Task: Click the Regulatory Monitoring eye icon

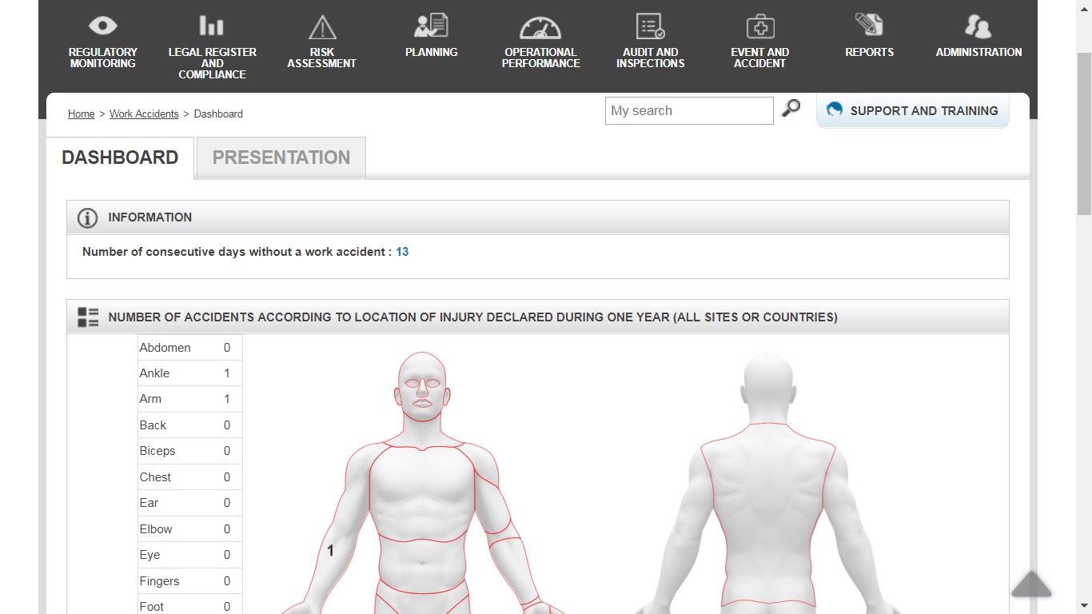Action: (x=103, y=26)
